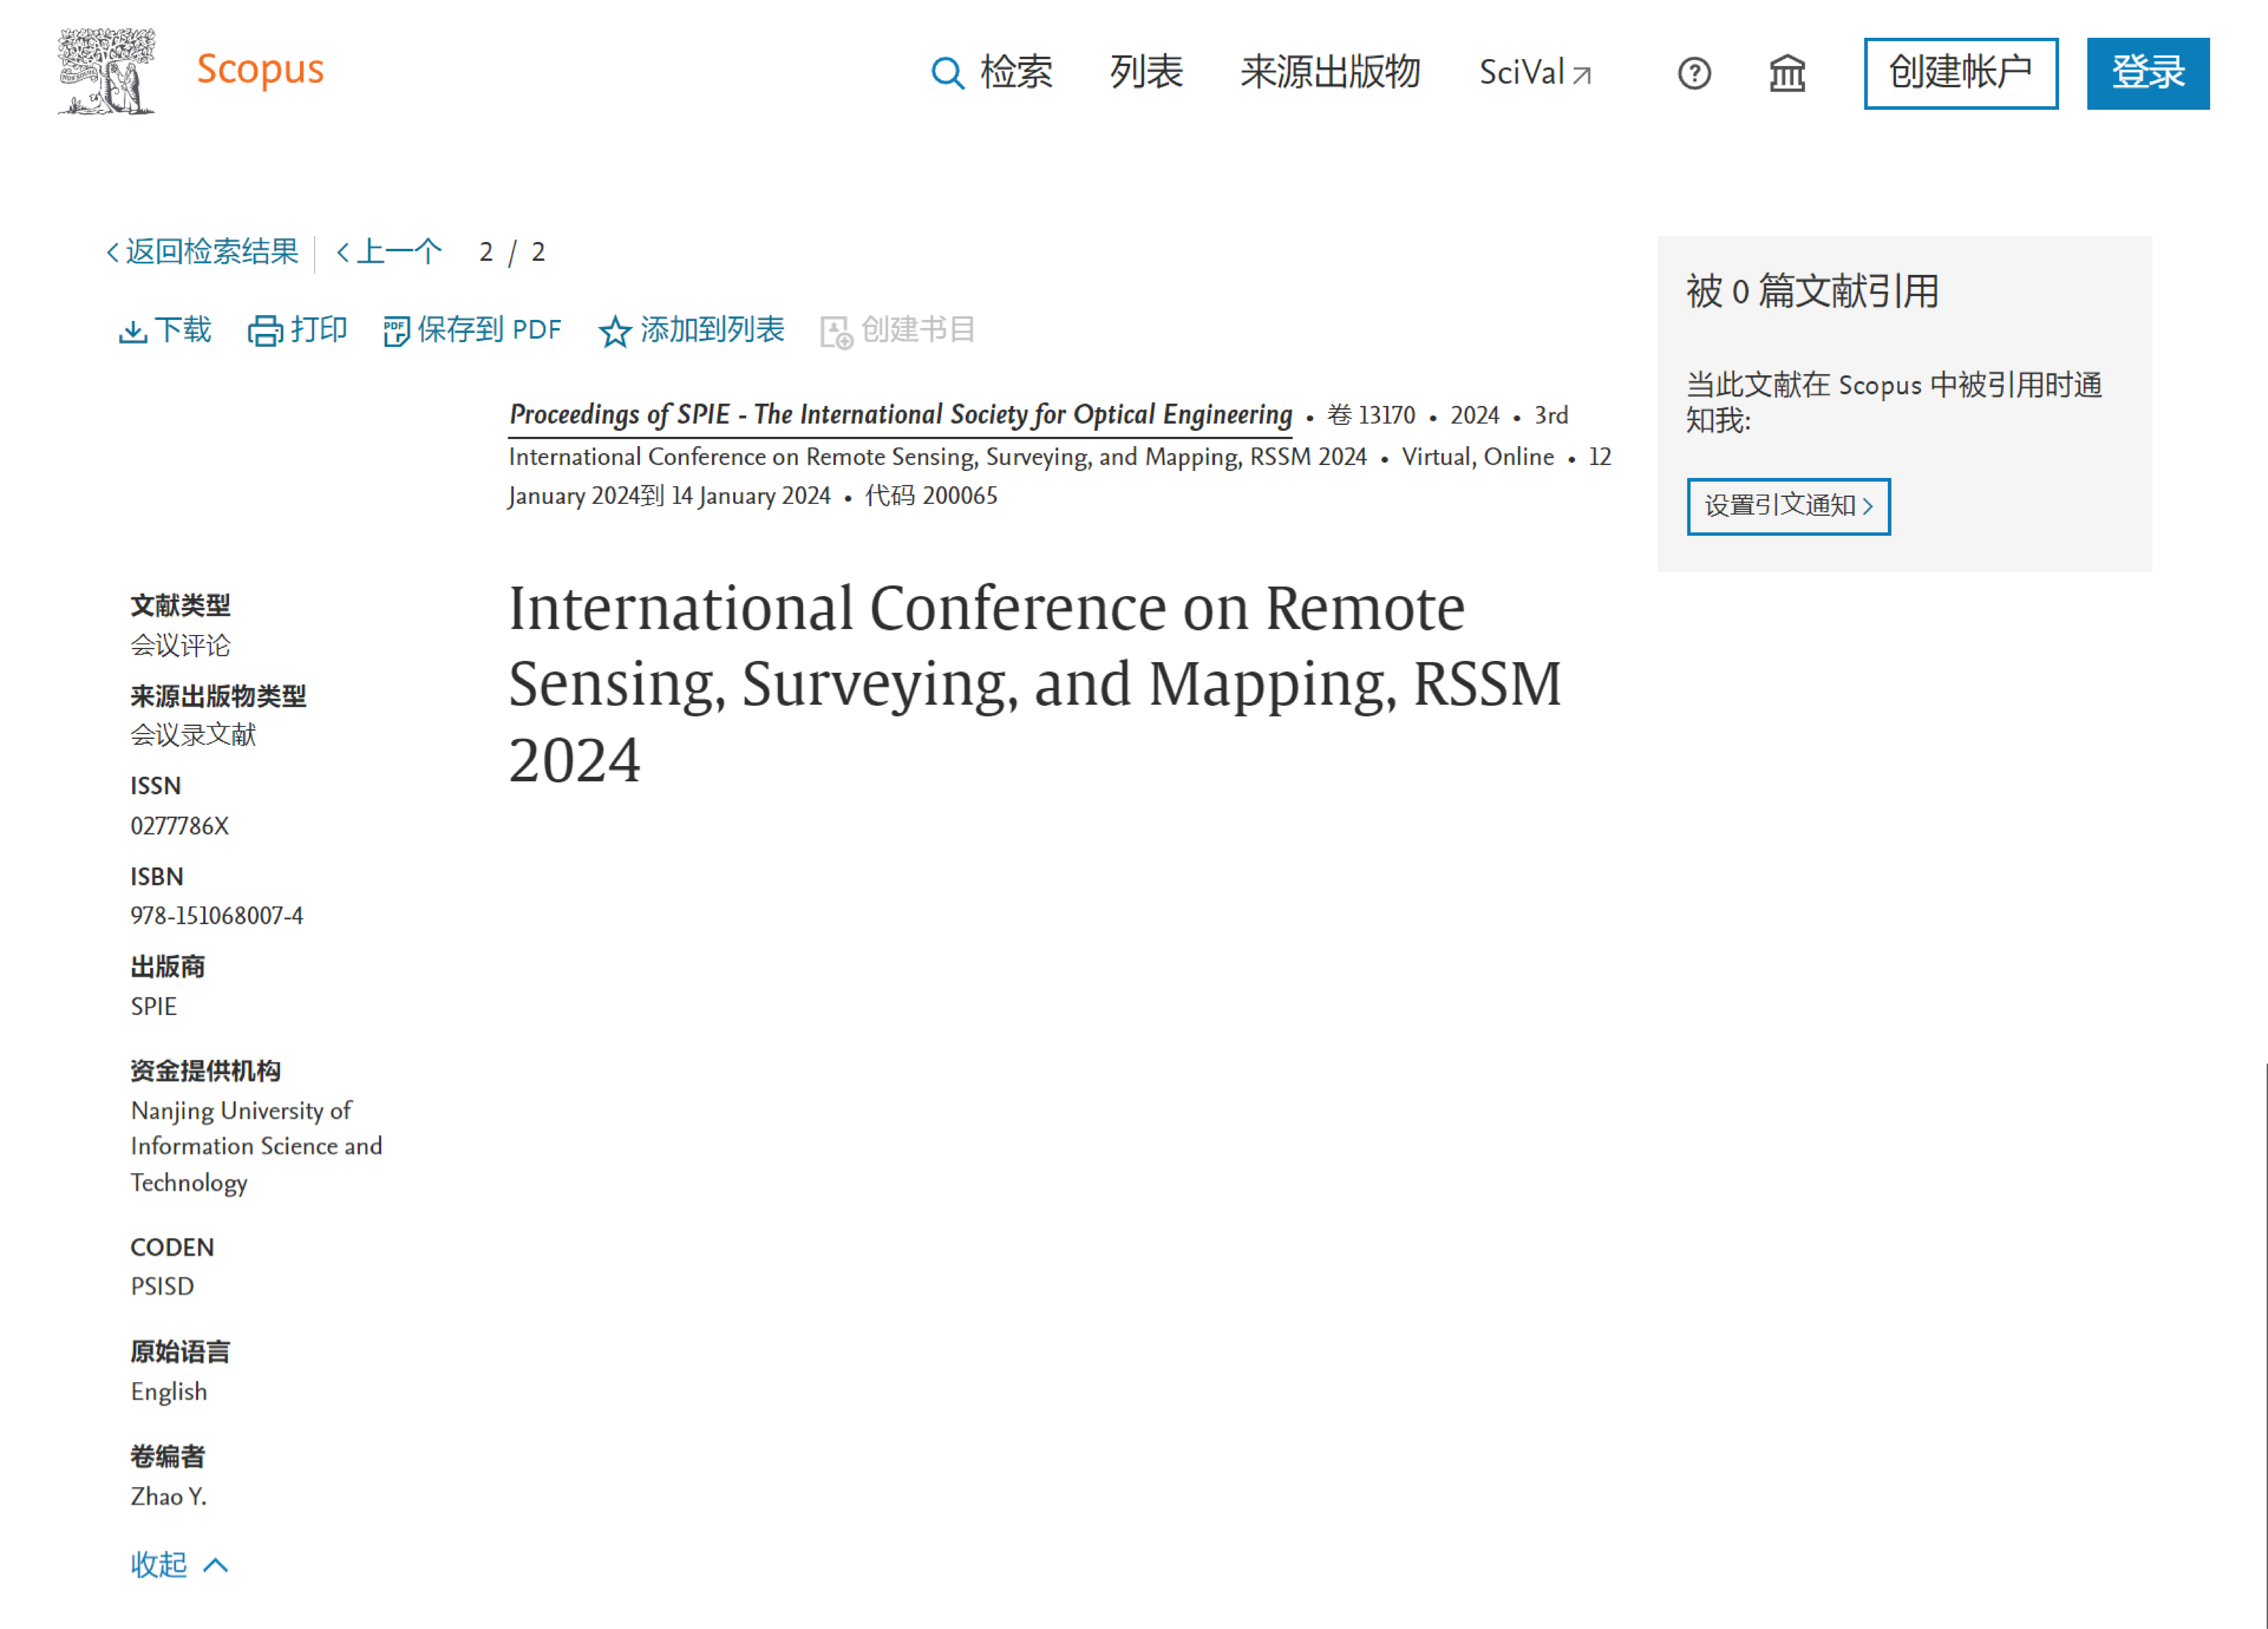Viewport: 2268px width, 1629px height.
Task: Click the 下载 download action
Action: 165,330
